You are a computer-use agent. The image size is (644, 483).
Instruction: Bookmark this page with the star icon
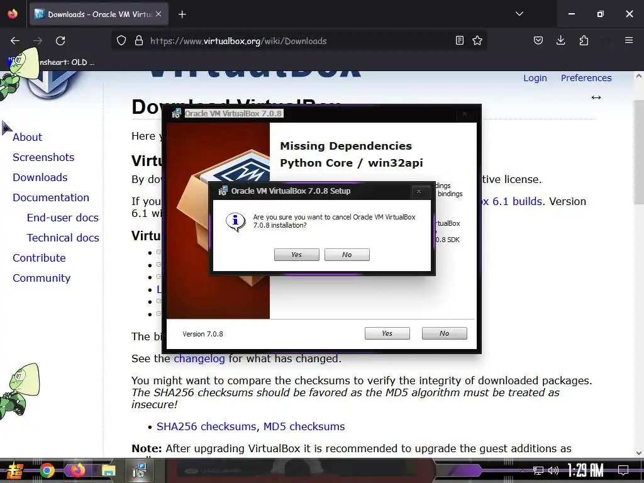[x=477, y=40]
